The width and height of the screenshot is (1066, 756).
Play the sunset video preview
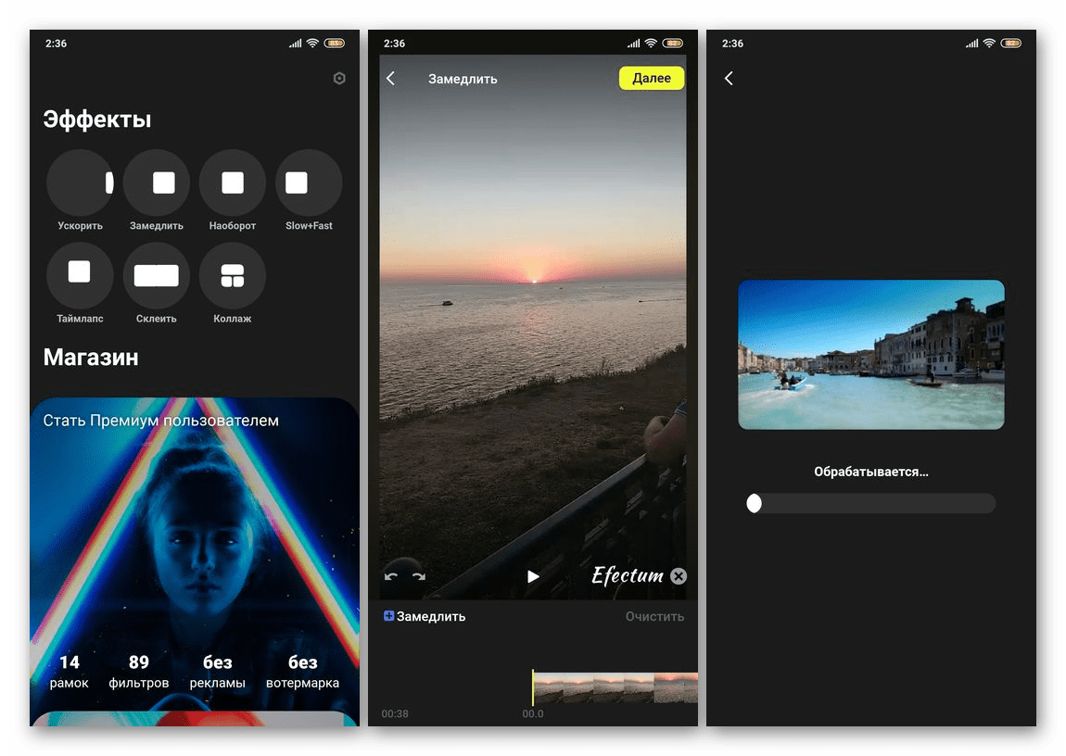tap(533, 576)
